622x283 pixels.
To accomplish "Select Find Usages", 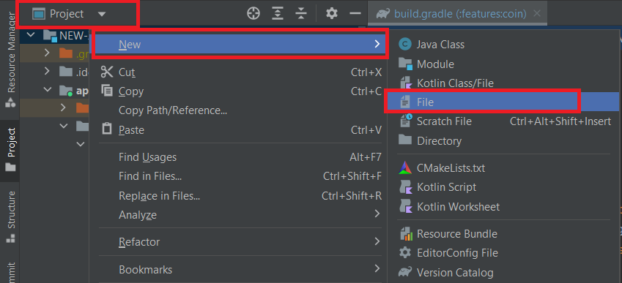I will [x=241, y=157].
